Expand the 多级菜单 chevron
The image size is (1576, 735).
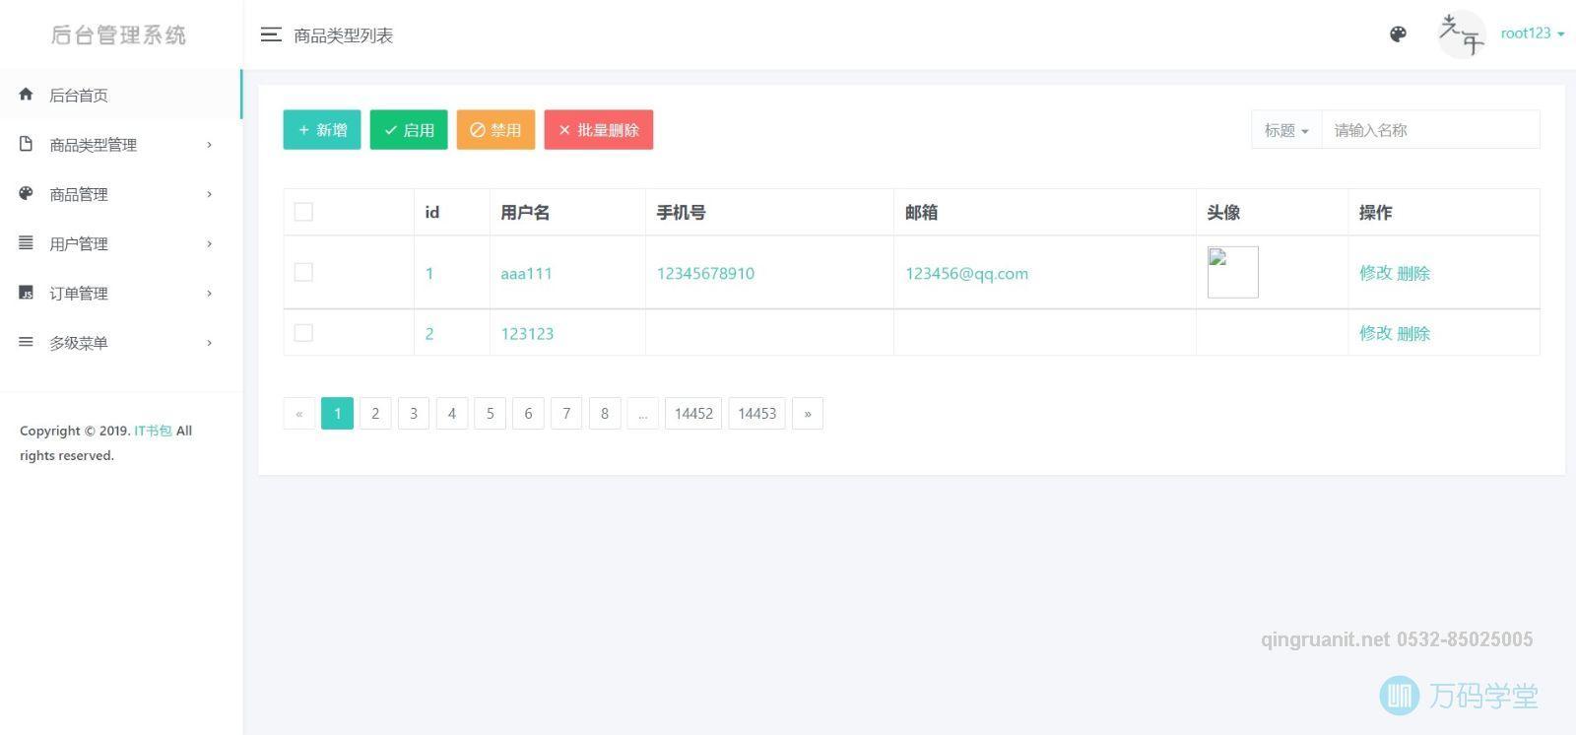209,343
